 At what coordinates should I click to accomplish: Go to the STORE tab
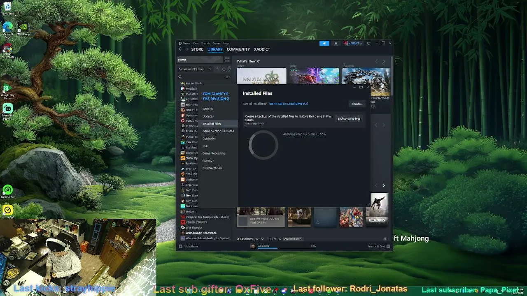(197, 49)
